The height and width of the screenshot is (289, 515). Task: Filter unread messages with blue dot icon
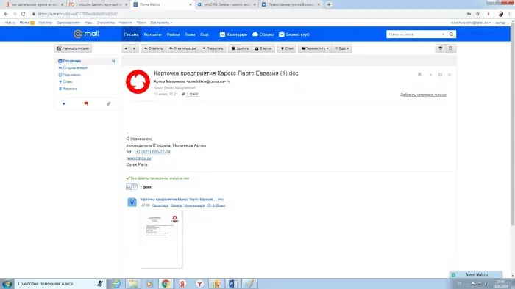click(64, 103)
